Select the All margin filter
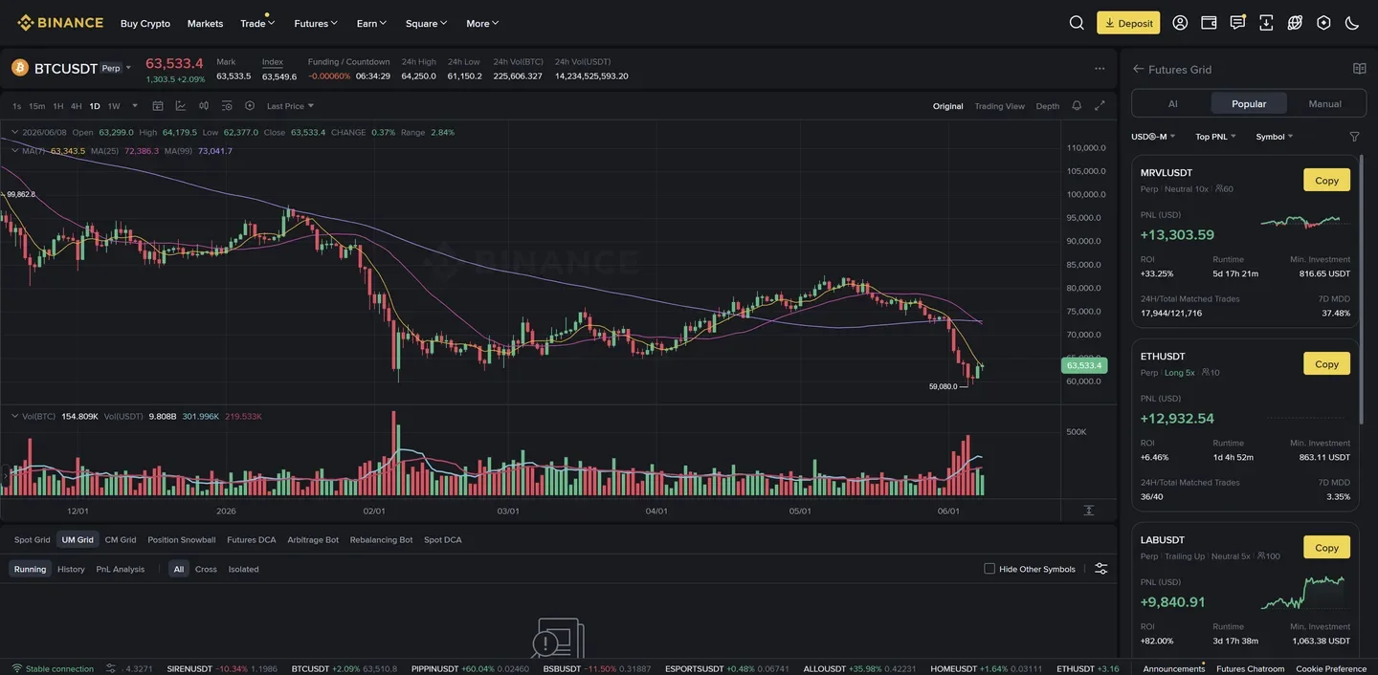Image resolution: width=1378 pixels, height=675 pixels. coord(179,569)
